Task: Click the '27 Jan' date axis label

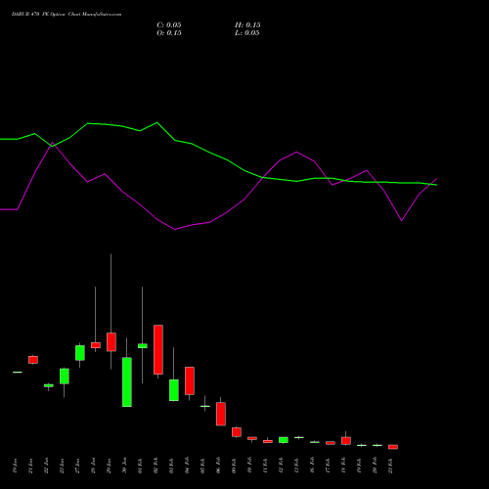Action: tap(77, 466)
